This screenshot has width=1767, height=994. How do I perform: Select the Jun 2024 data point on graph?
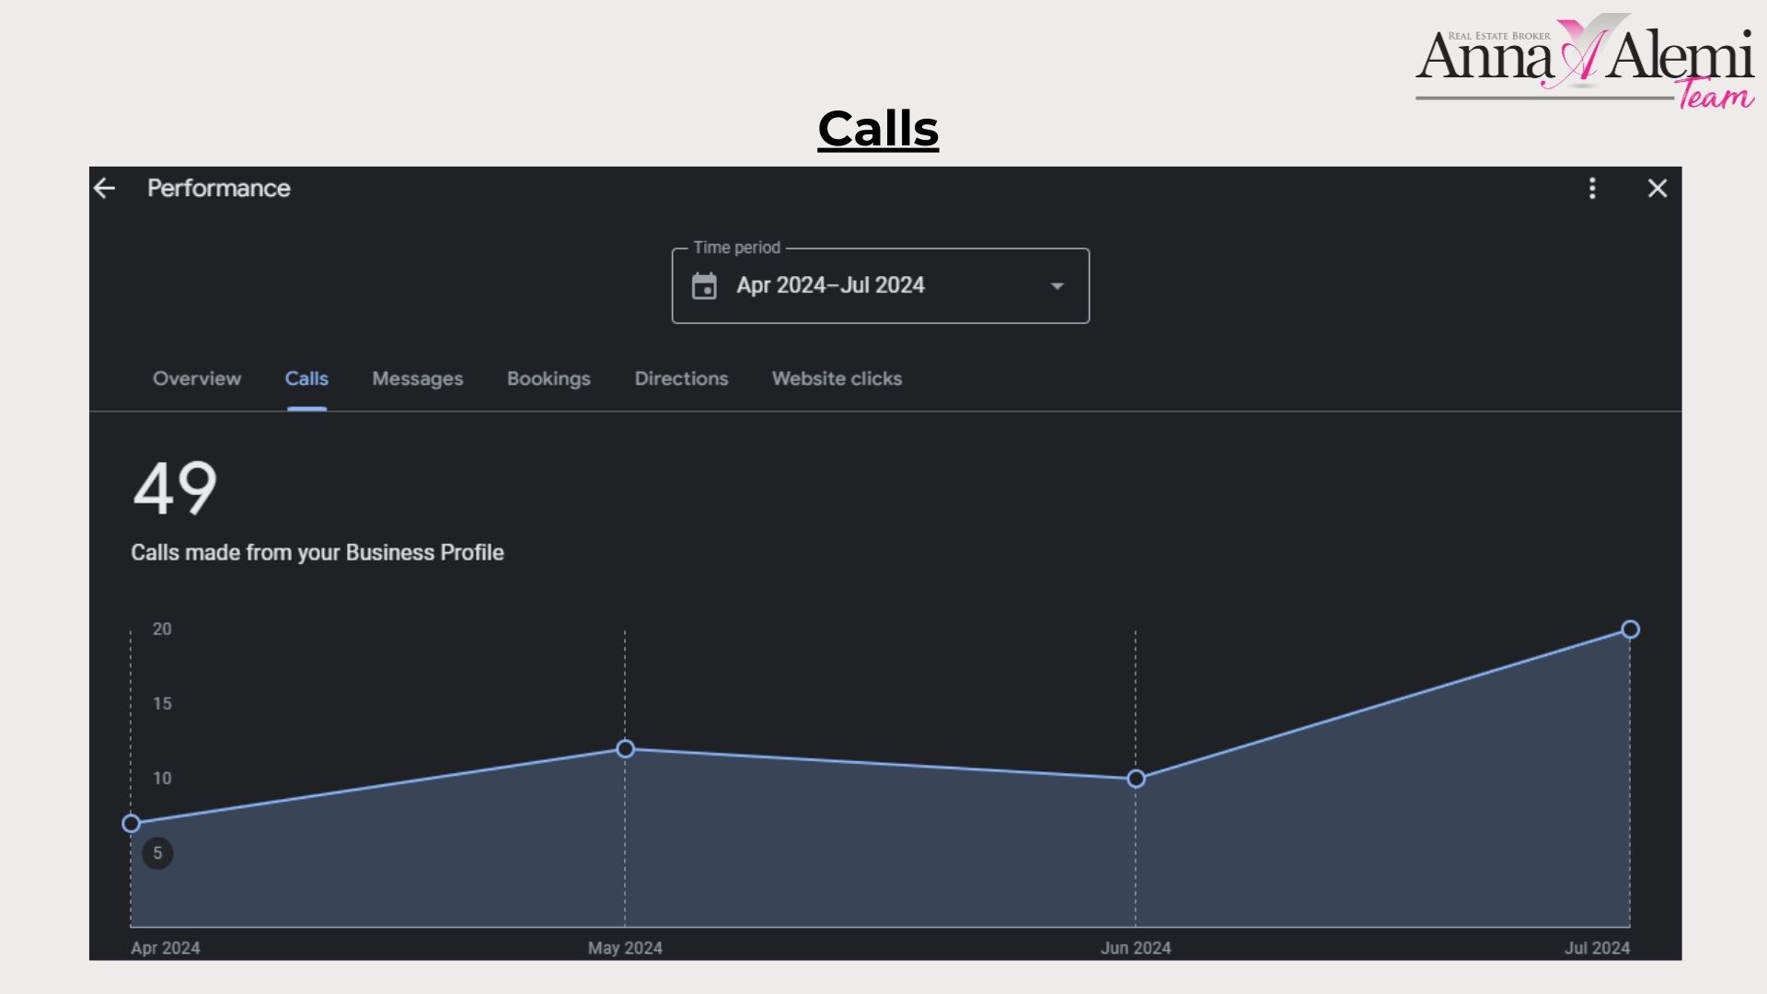click(1136, 780)
